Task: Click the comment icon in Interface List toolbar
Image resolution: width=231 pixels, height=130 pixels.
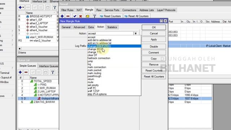Action: tap(48, 7)
